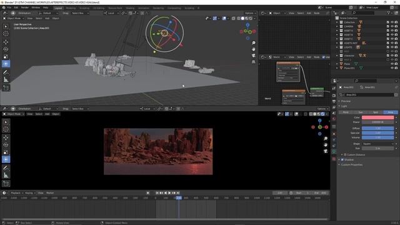Viewport: 400px width, 225px height.
Task: Select the Annotate tool in top viewport toolbar
Action: coord(6,72)
